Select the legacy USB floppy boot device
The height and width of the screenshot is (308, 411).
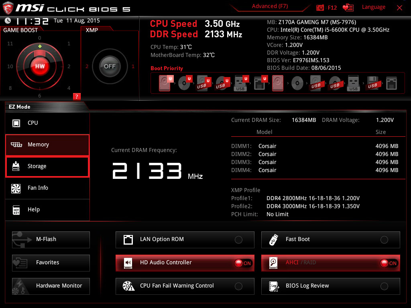pos(372,83)
